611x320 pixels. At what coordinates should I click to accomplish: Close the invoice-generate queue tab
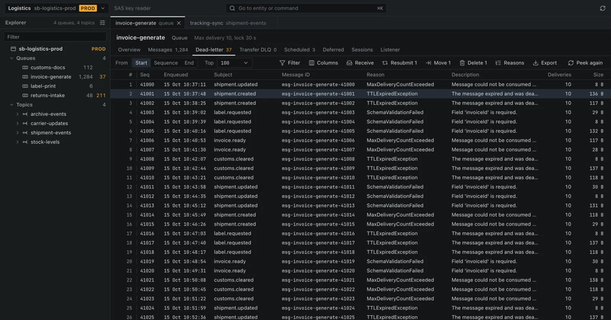point(179,23)
